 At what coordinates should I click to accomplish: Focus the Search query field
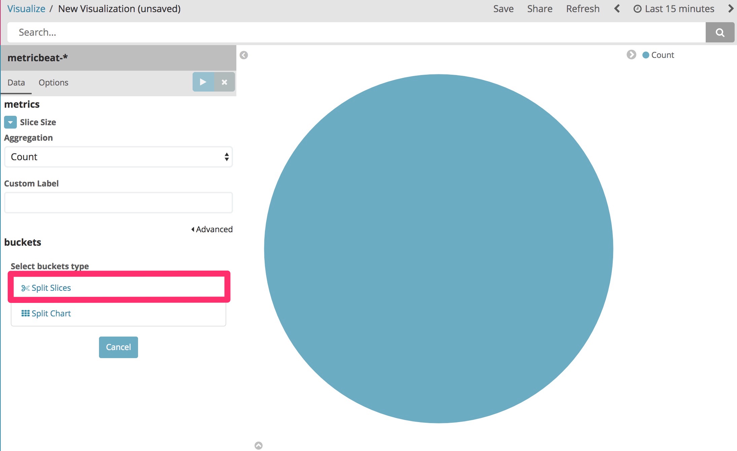pyautogui.click(x=356, y=32)
